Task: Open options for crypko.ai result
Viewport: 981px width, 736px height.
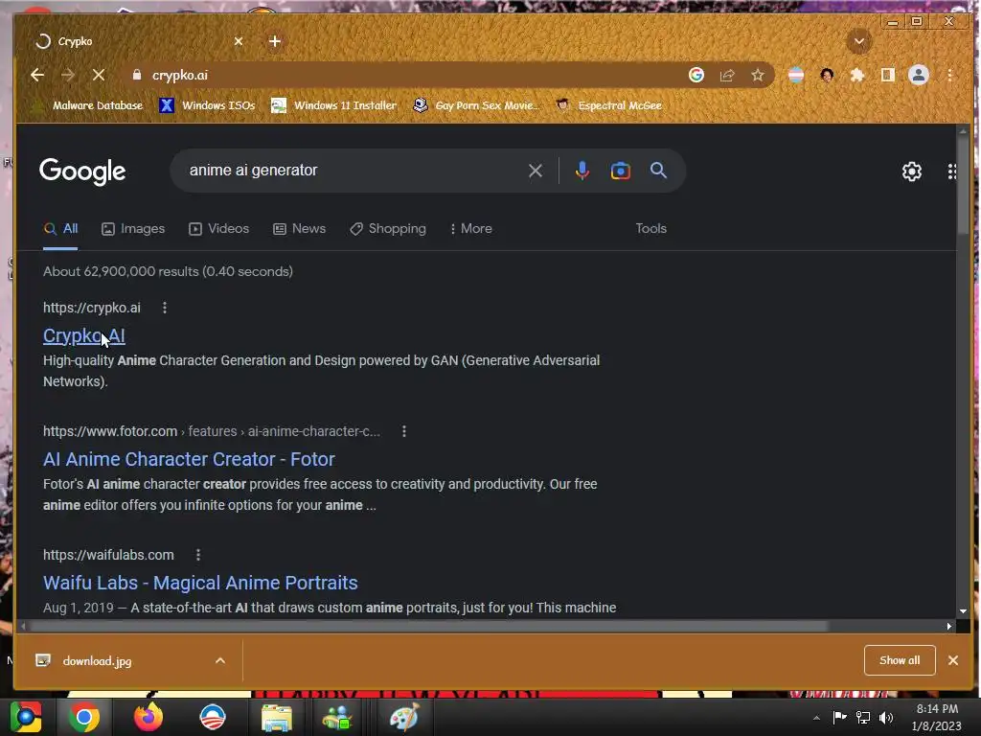Action: [165, 308]
